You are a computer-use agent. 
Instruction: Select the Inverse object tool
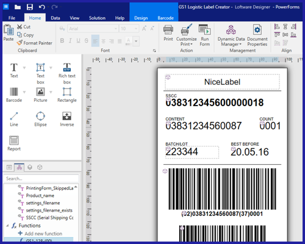[67, 119]
